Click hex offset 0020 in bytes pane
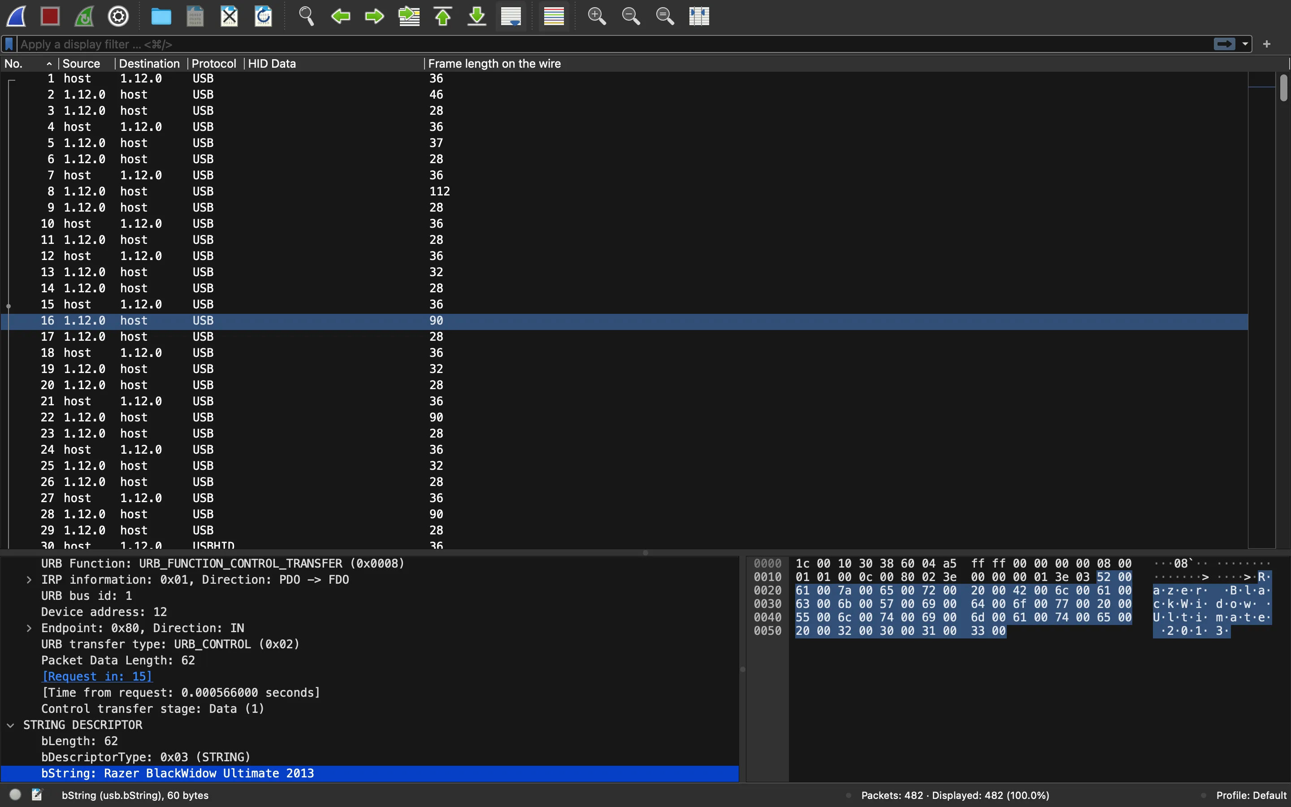Image resolution: width=1291 pixels, height=807 pixels. coord(767,590)
